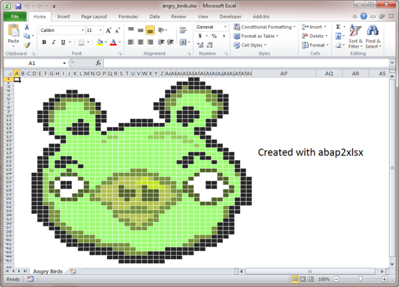Open the font size 11 dropdown
Screen dimensions: 399x287
100,31
